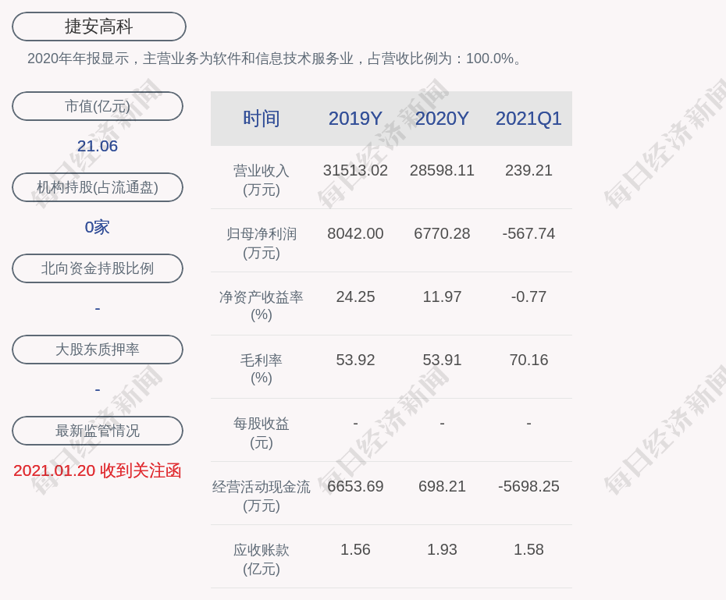Click the 应收账款(亿元) row label

tap(262, 559)
